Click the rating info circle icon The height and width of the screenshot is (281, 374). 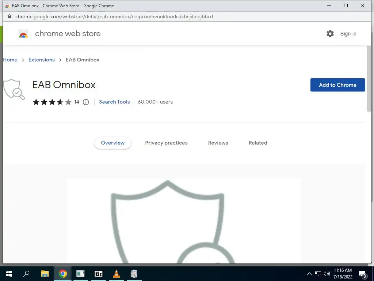pyautogui.click(x=86, y=102)
